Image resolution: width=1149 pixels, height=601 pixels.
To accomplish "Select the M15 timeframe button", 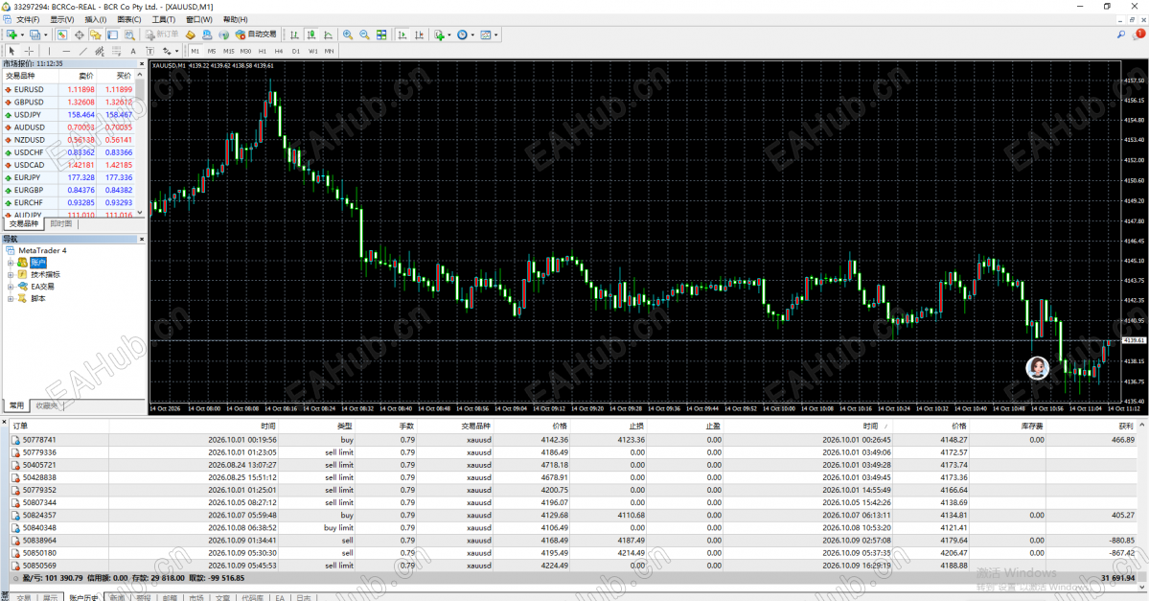I will [229, 51].
